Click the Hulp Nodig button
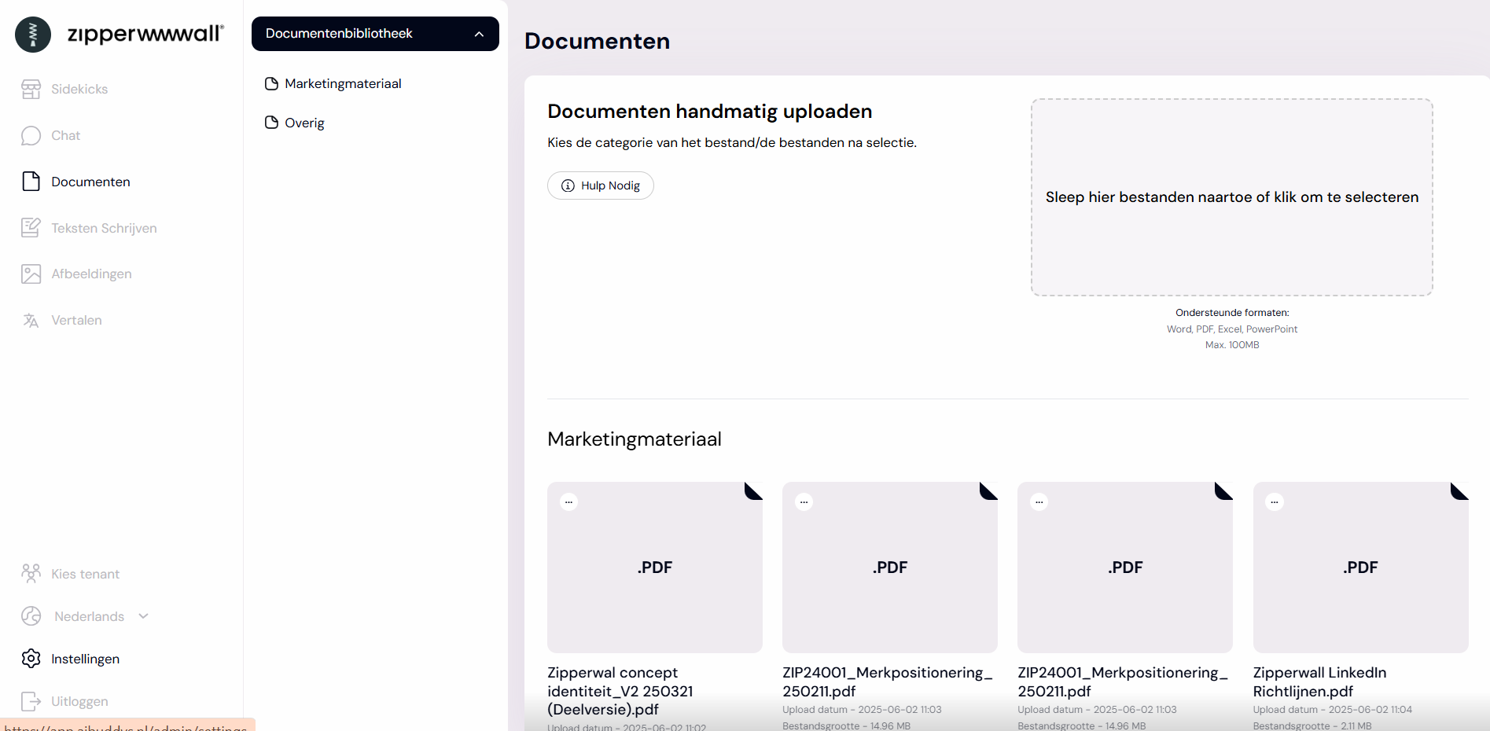 tap(601, 186)
